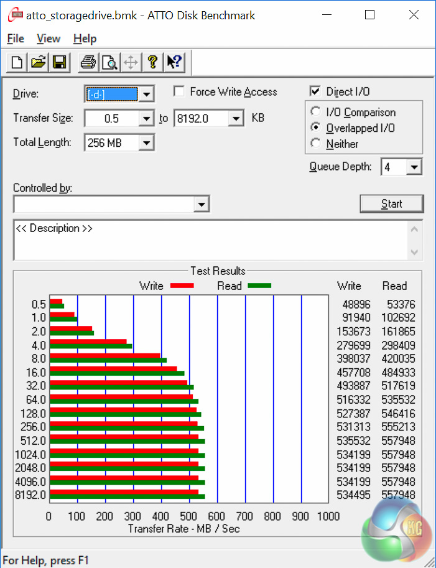The width and height of the screenshot is (436, 568).
Task: Expand the Total Length 256 MB dropdown
Action: pos(147,142)
